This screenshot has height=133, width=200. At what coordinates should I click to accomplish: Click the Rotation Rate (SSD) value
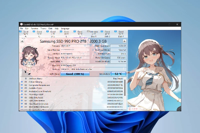pos(118,54)
